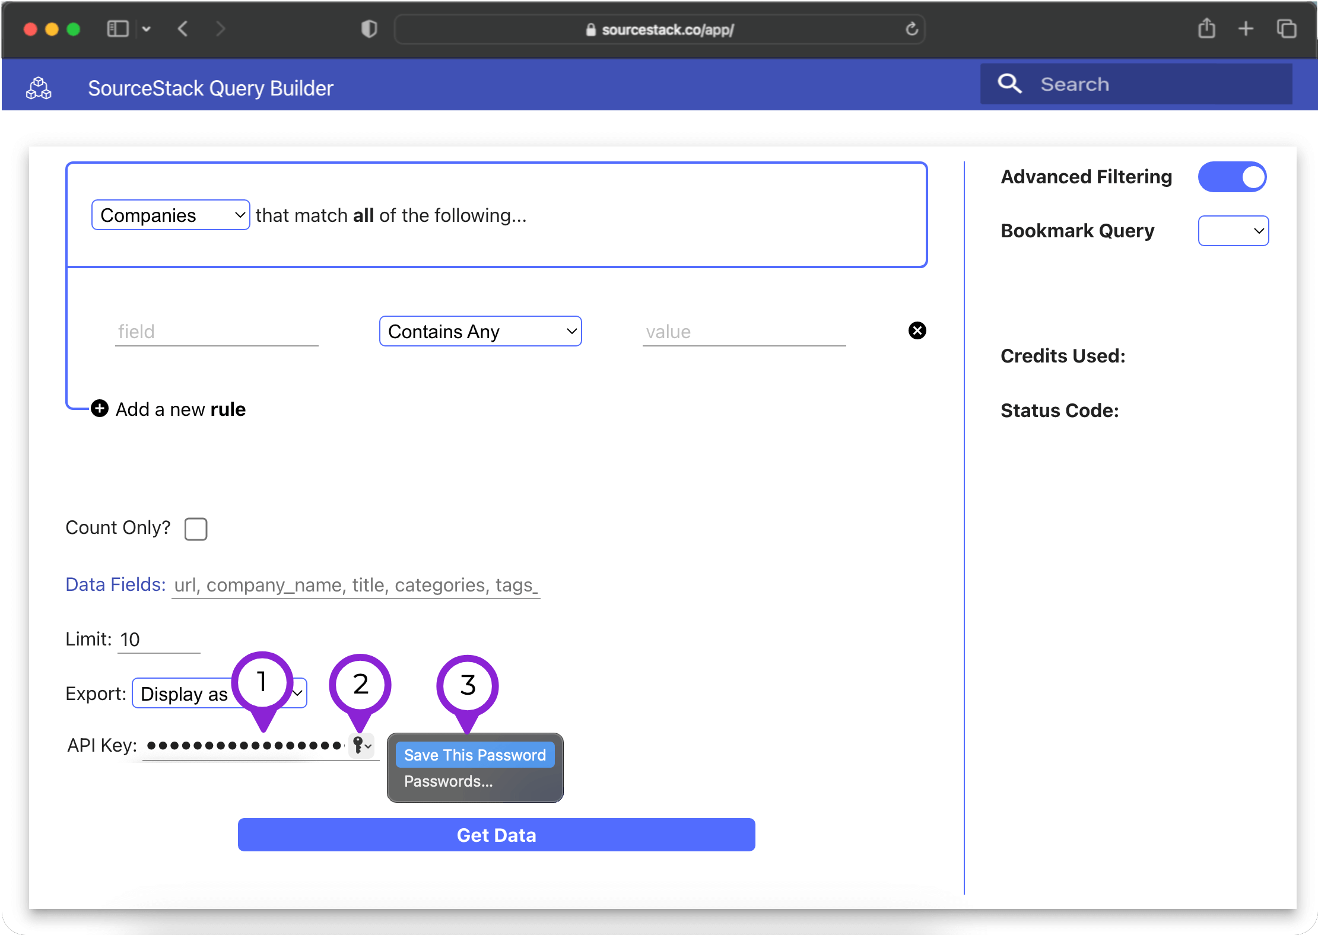The width and height of the screenshot is (1318, 935).
Task: Select Passwords... in the popup menu
Action: point(449,781)
